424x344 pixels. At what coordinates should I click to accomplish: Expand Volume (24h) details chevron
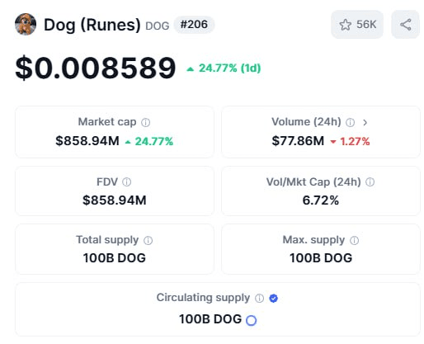click(365, 122)
